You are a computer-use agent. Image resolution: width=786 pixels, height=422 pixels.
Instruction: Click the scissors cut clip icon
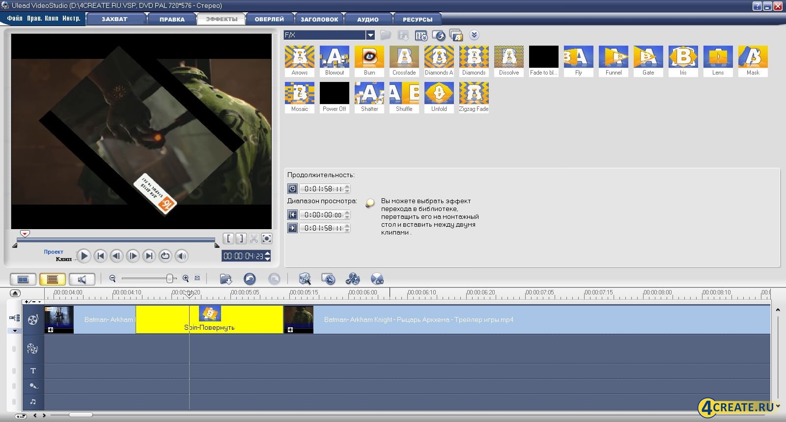pyautogui.click(x=254, y=239)
